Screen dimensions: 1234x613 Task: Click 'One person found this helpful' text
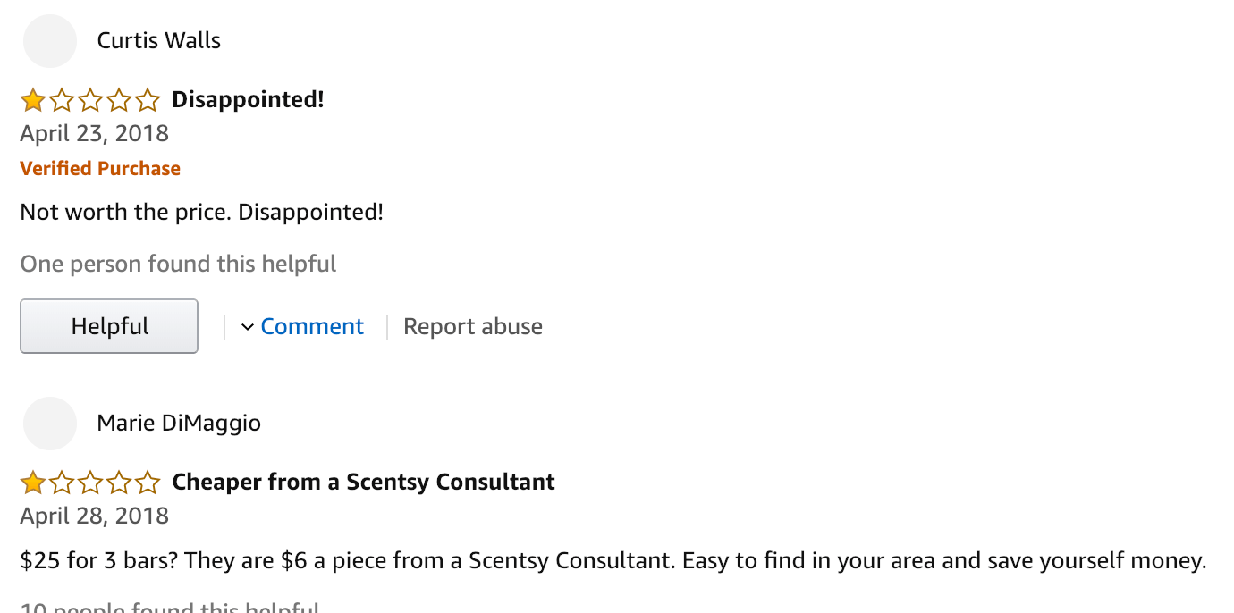coord(178,265)
